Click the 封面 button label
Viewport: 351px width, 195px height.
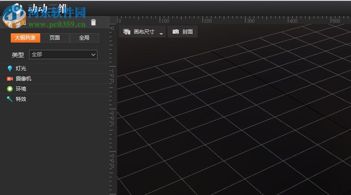[188, 32]
